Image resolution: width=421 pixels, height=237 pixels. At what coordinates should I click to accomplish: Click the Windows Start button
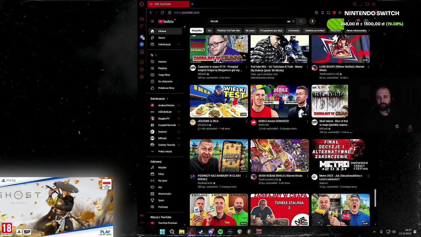pyautogui.click(x=162, y=232)
